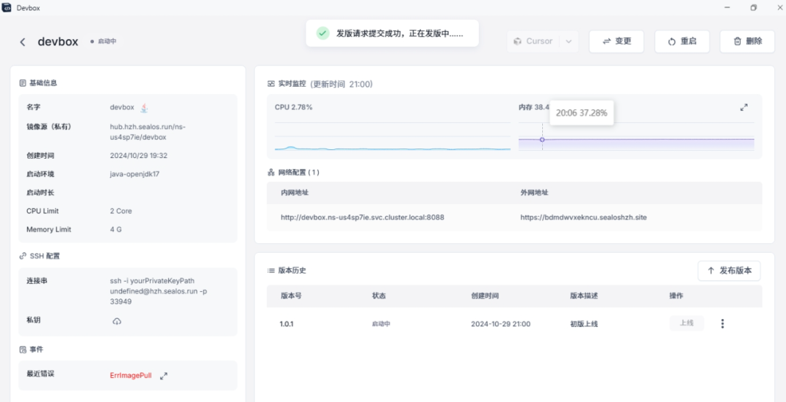This screenshot has width=786, height=402.
Task: Click the Java icon next to devbox name
Action: point(144,108)
